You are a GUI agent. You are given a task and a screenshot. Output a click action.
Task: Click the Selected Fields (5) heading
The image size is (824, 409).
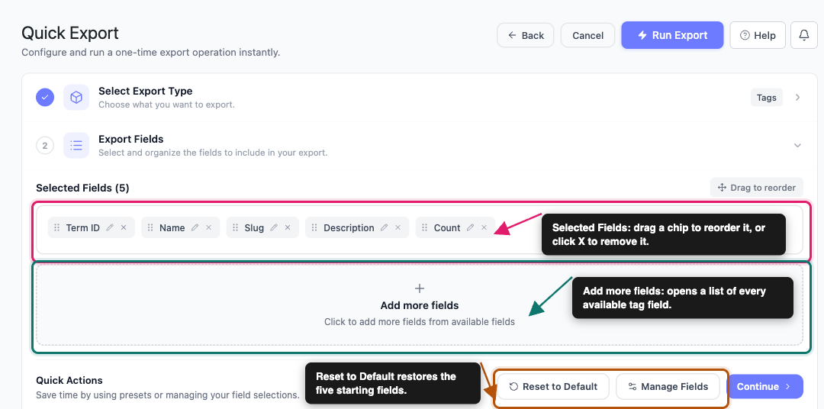(82, 188)
